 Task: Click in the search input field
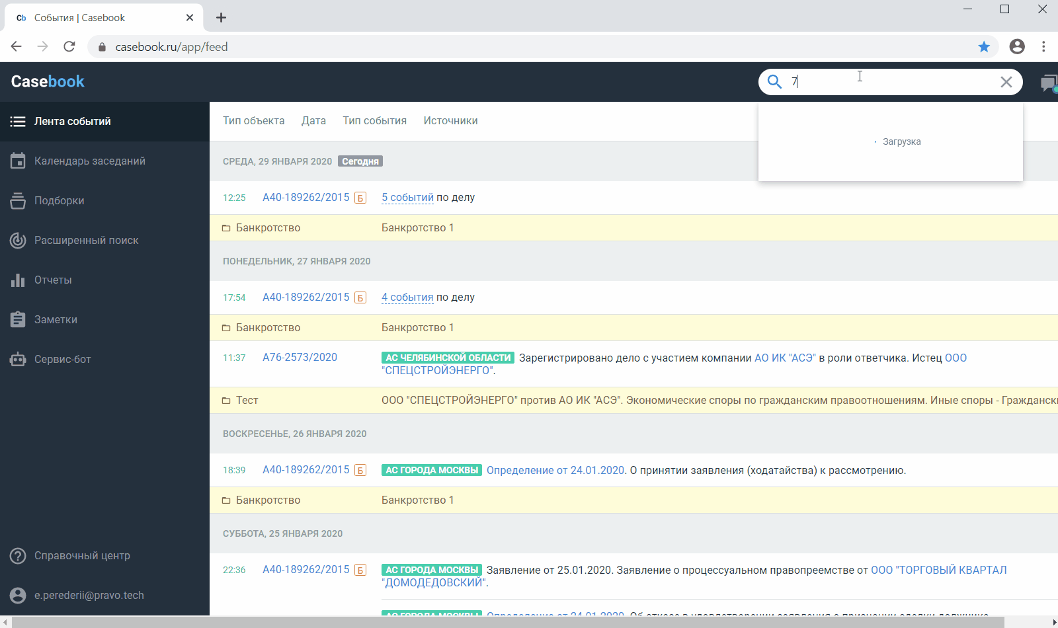click(893, 82)
